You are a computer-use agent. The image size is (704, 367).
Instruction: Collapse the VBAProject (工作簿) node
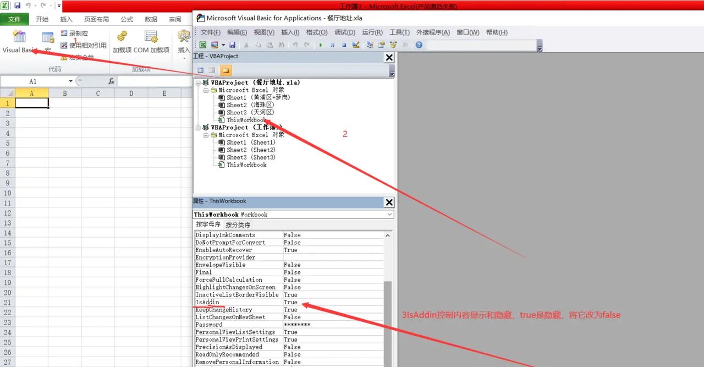pos(198,127)
